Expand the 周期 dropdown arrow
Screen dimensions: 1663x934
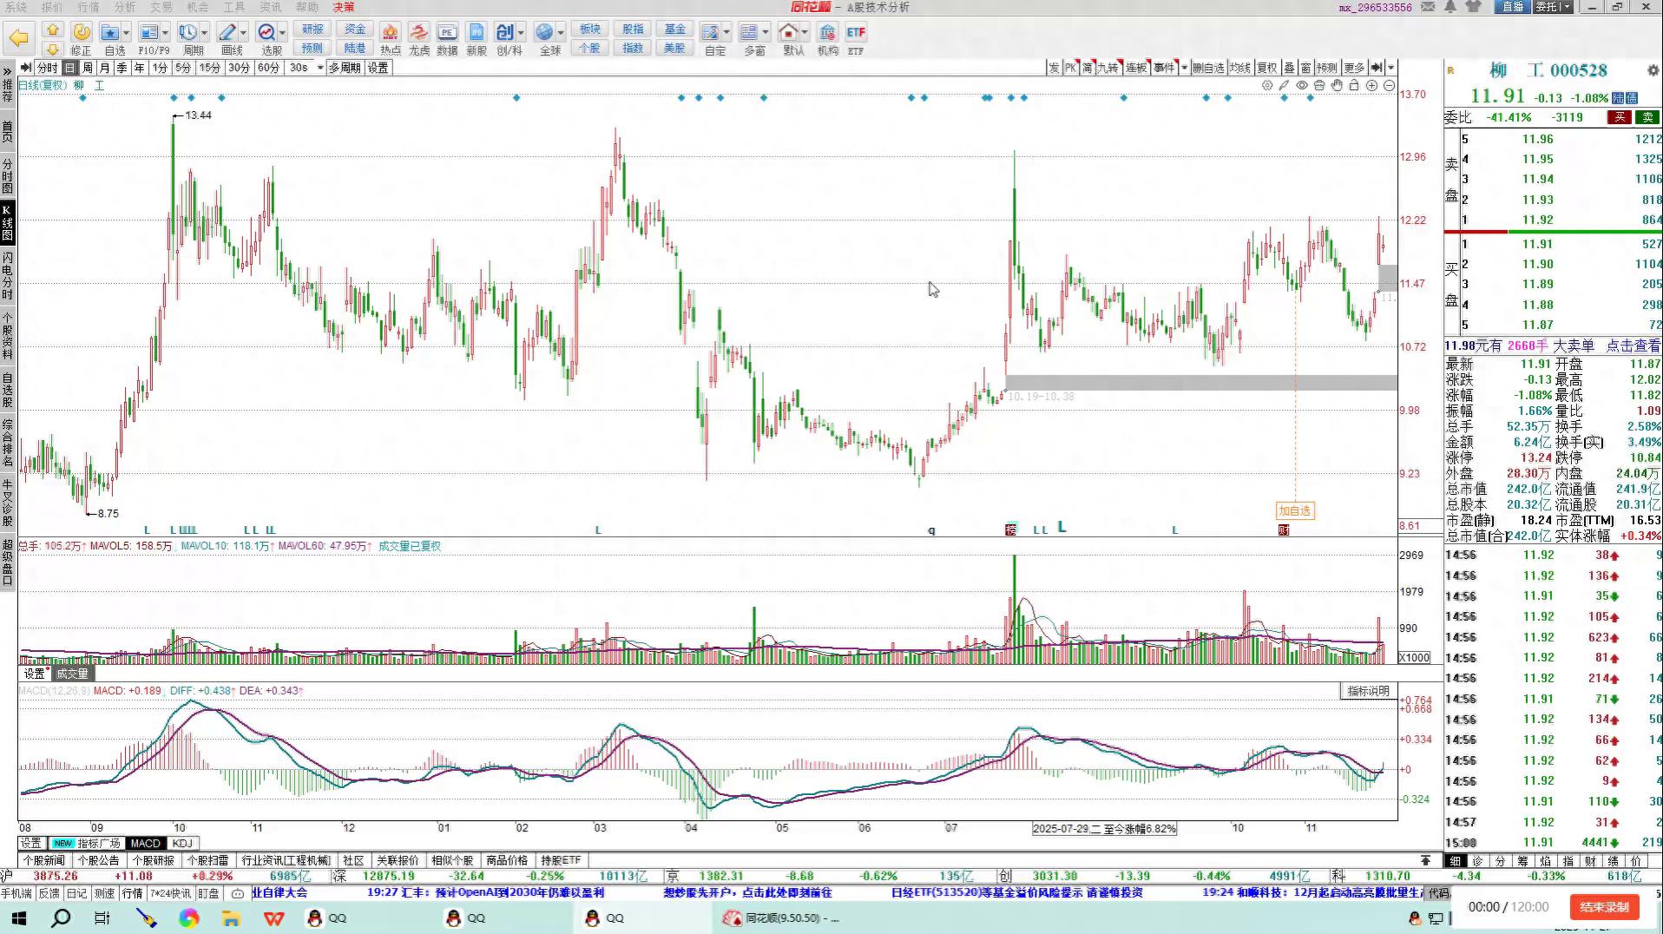204,33
